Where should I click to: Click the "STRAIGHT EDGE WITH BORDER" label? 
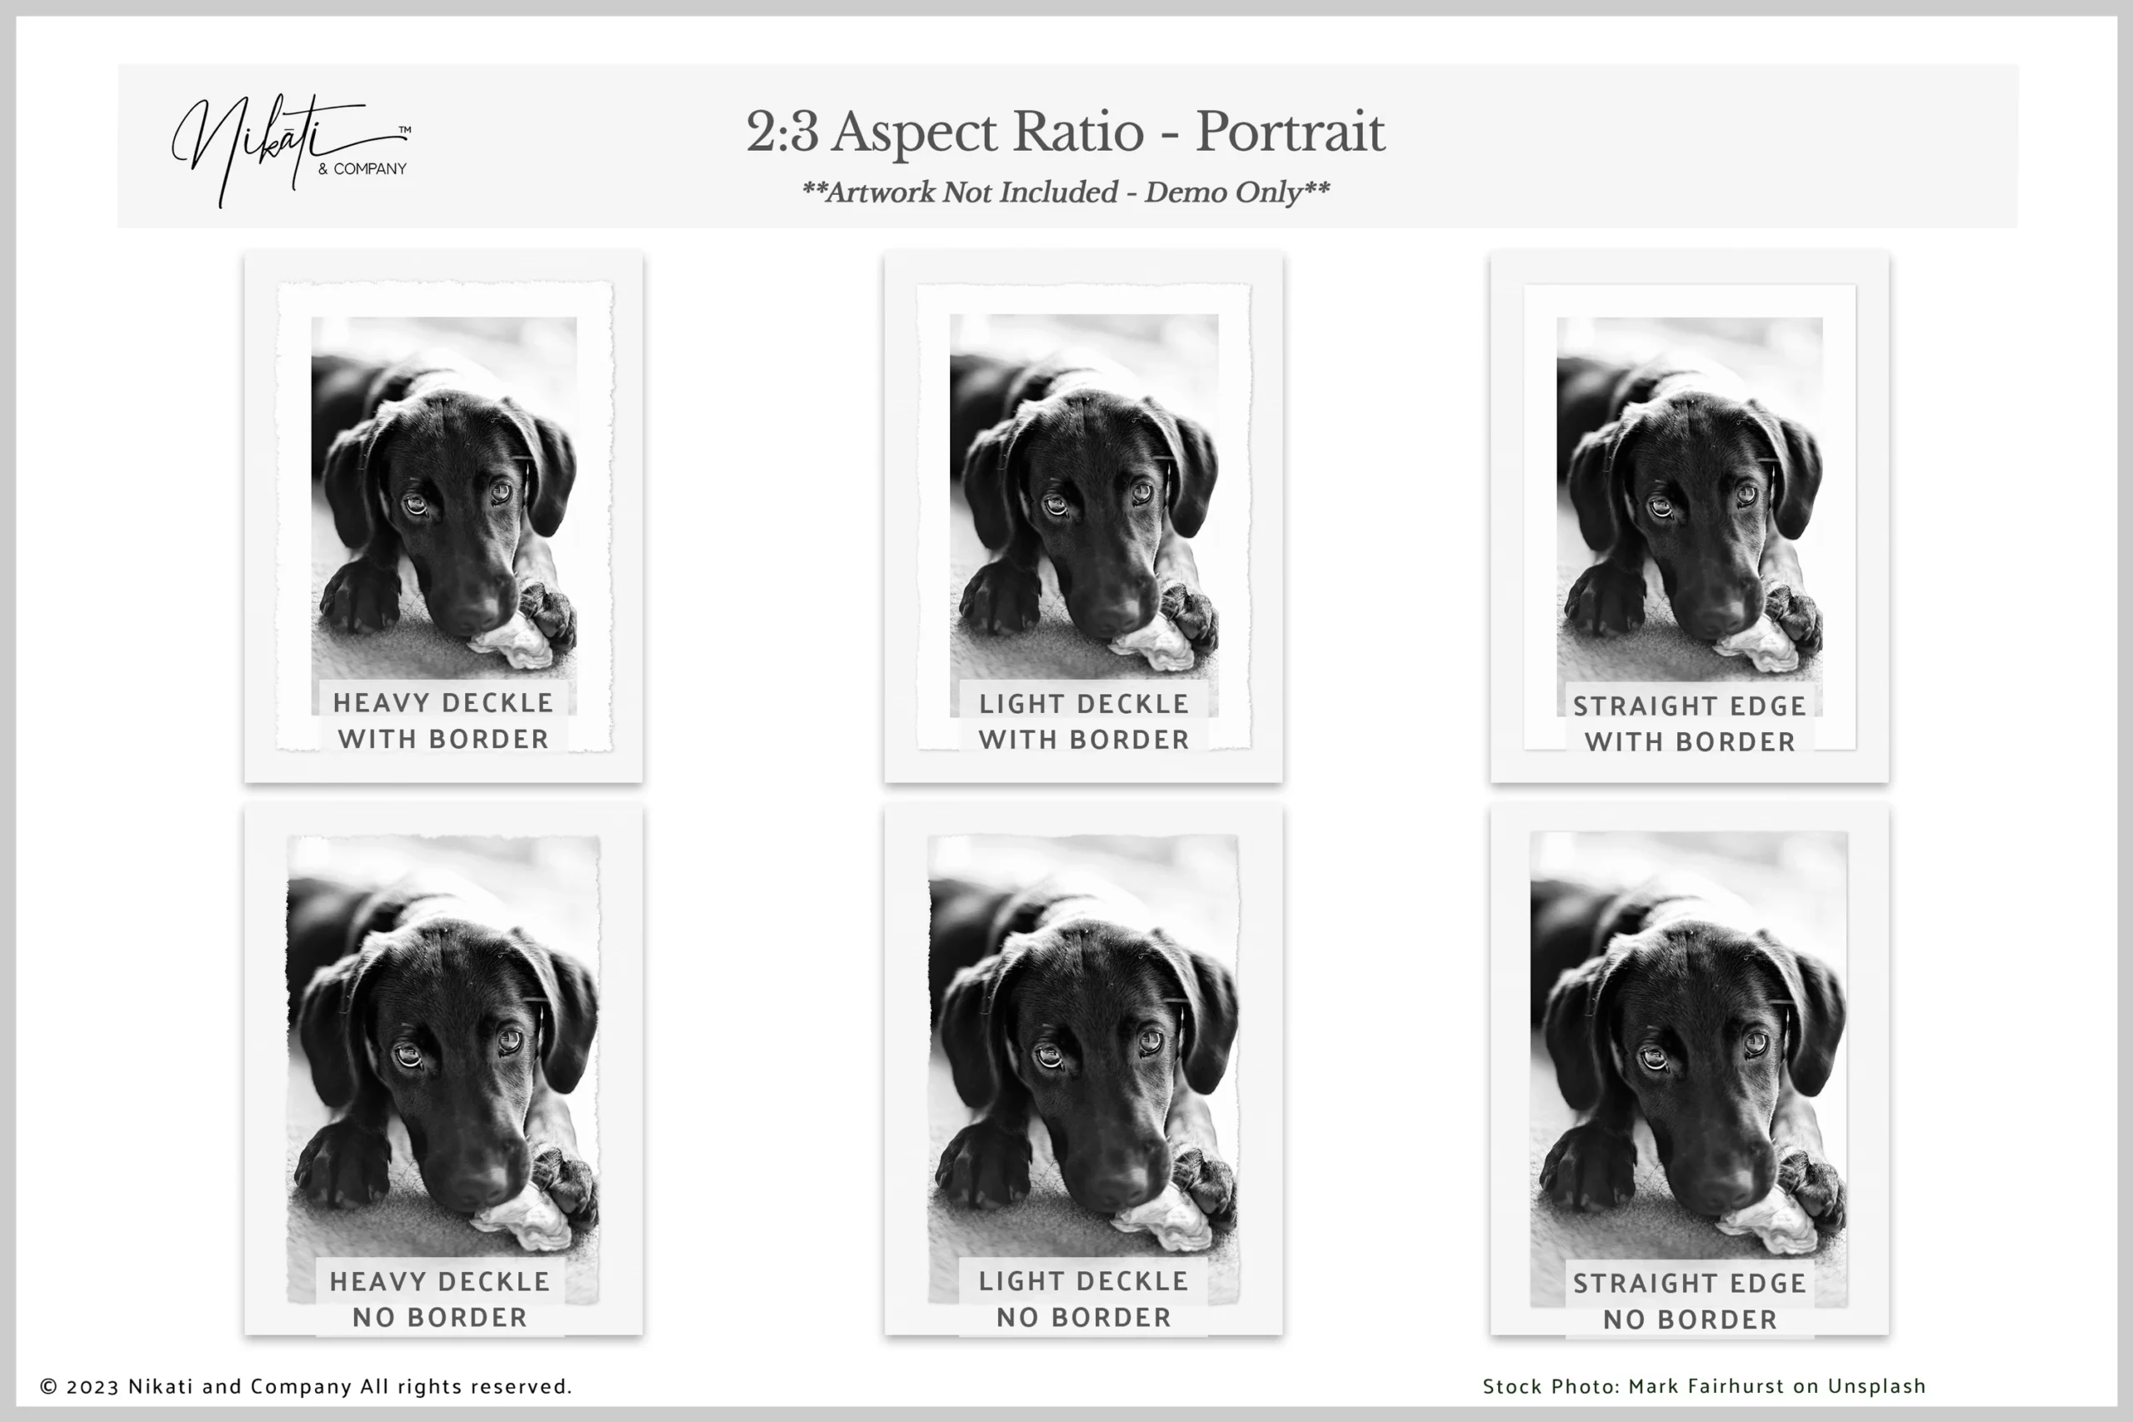(1690, 724)
